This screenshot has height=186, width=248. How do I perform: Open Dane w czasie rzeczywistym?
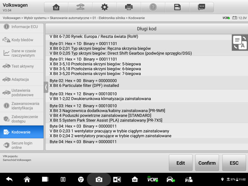pos(22,53)
